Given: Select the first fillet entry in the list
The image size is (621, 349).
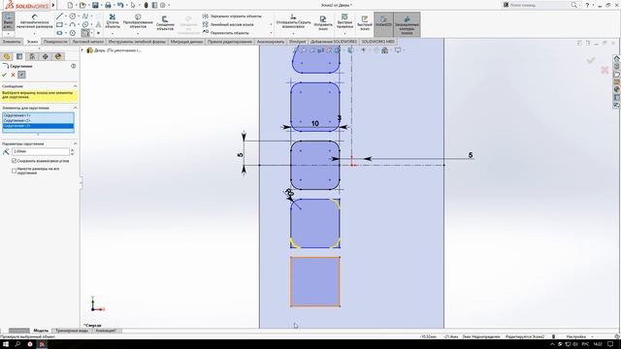Looking at the screenshot, I should [x=38, y=115].
